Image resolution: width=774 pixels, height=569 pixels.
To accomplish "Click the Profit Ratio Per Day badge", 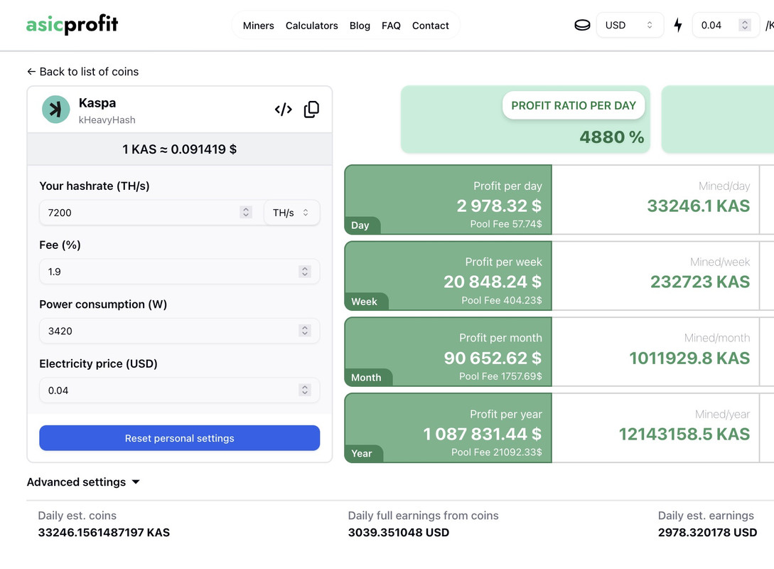I will click(574, 105).
